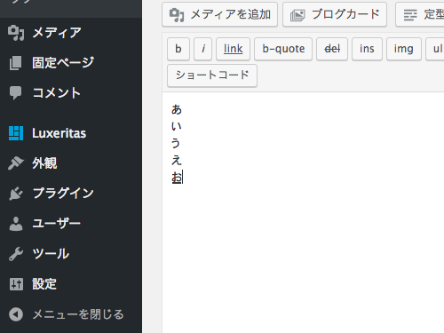This screenshot has height=333, width=444.
Task: Click the ショートコード toolbar button
Action: click(212, 75)
